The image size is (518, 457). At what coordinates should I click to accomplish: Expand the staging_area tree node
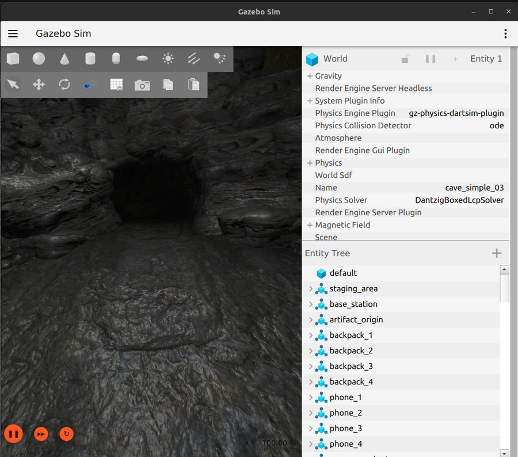tap(311, 288)
